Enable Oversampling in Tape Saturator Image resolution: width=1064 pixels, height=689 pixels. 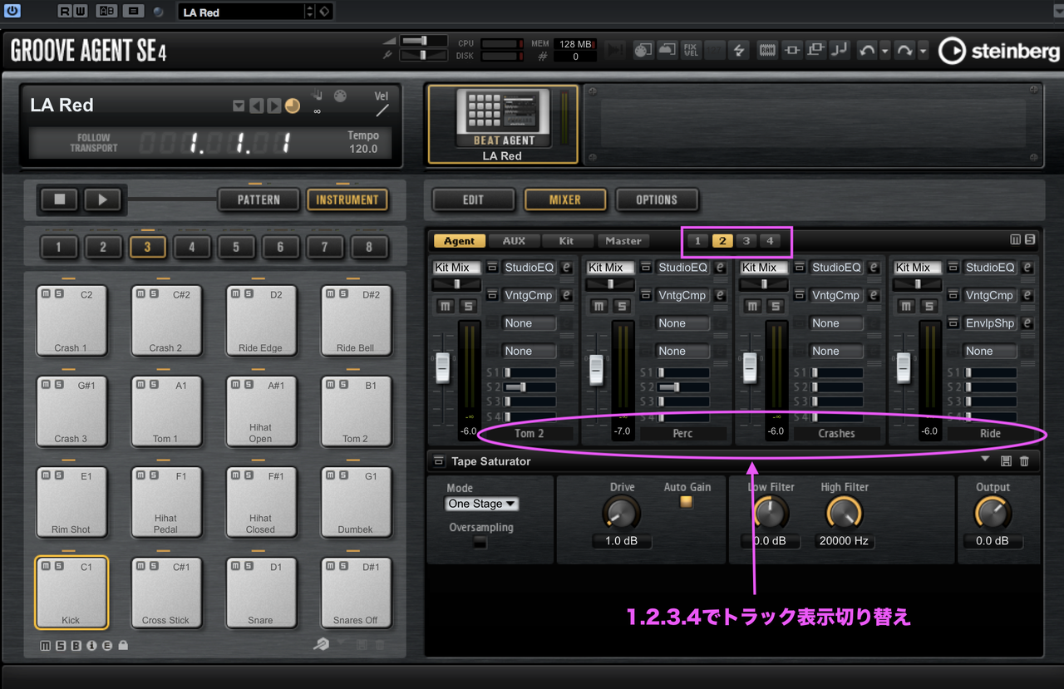[480, 544]
